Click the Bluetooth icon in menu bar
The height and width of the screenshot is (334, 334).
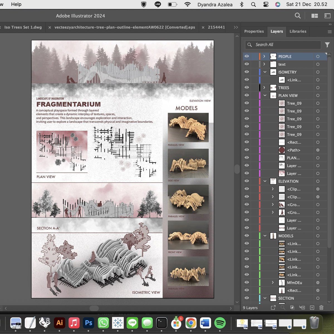pyautogui.click(x=242, y=4)
